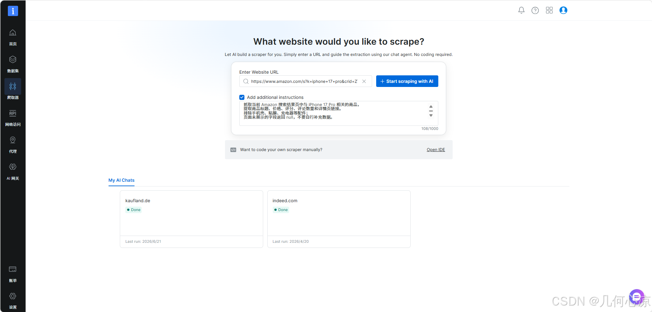Click Enter Website URL label

tap(259, 72)
